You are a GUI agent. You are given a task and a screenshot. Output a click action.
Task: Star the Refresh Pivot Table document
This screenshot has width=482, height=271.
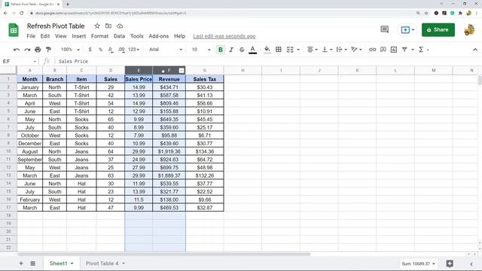tap(97, 26)
